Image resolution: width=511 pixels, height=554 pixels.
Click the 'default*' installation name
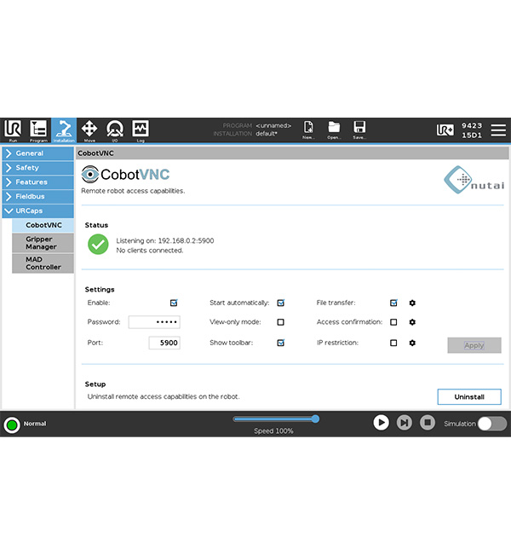(267, 134)
